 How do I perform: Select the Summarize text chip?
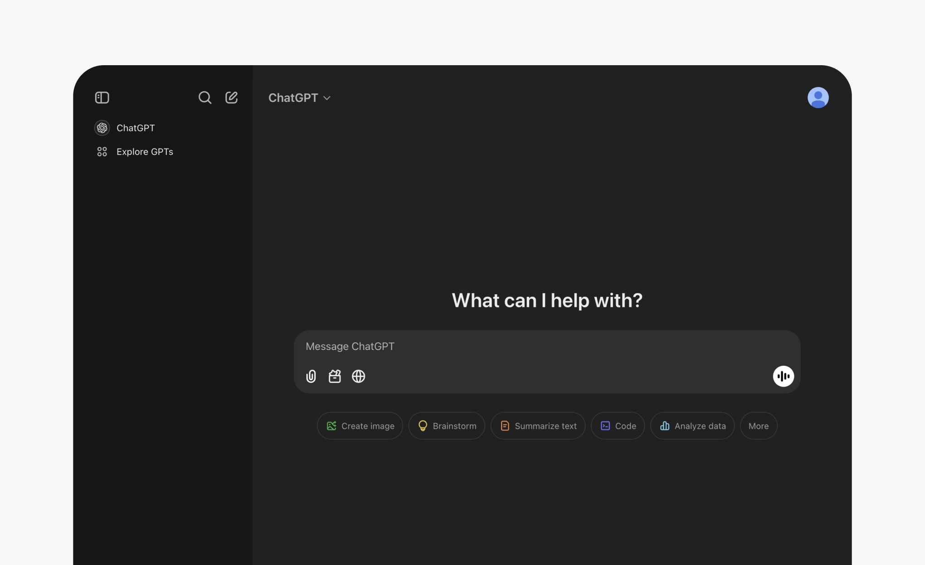538,426
